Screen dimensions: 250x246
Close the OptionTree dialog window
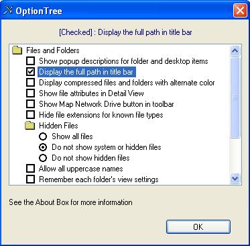pyautogui.click(x=240, y=11)
